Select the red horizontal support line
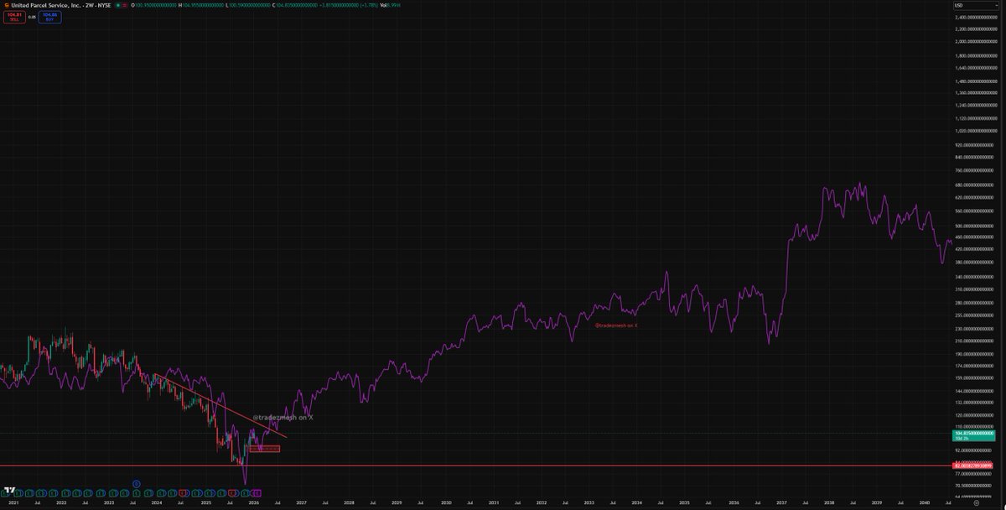Screen dimensions: 1006x510 [x=476, y=465]
